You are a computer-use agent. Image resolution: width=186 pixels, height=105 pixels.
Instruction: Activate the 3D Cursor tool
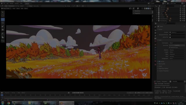point(3,15)
